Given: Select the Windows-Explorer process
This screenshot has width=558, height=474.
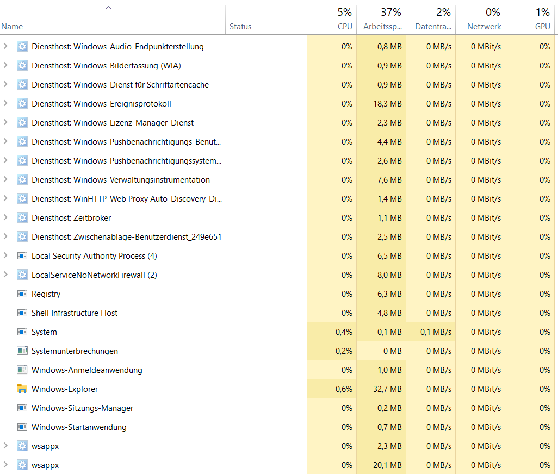Looking at the screenshot, I should tap(277, 389).
